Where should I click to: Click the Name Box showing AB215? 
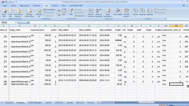8,22
